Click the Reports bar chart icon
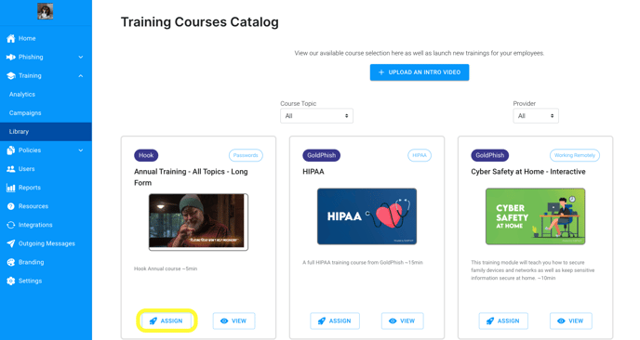 (x=11, y=188)
